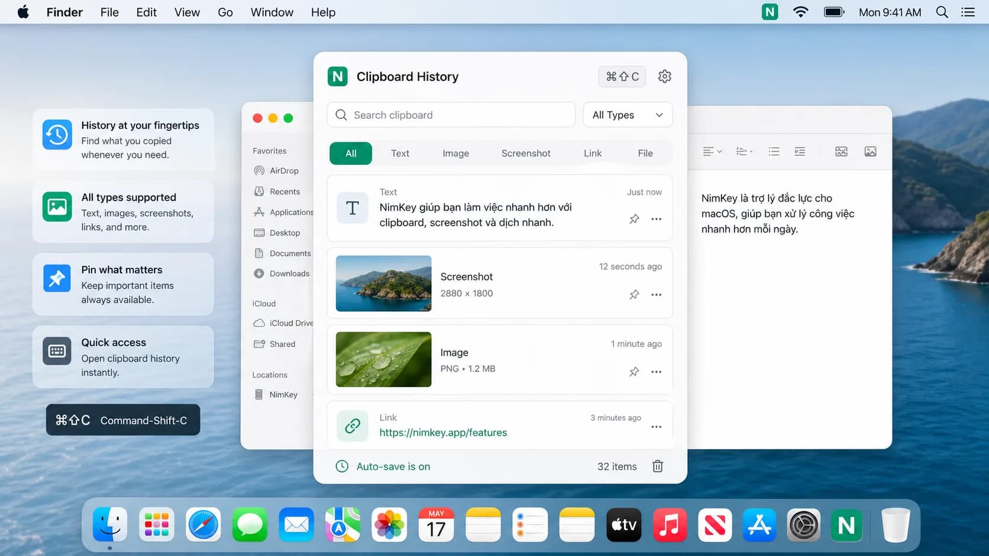Open clipboard settings gear icon
Viewport: 989px width, 556px height.
tap(664, 76)
